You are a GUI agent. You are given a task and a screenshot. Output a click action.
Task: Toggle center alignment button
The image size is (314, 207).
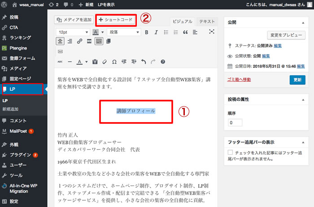60,41
